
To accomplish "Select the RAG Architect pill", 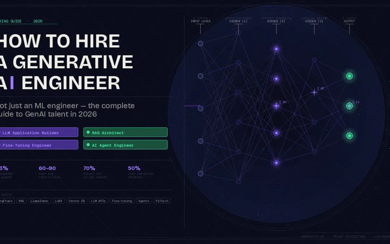I will pyautogui.click(x=125, y=132).
